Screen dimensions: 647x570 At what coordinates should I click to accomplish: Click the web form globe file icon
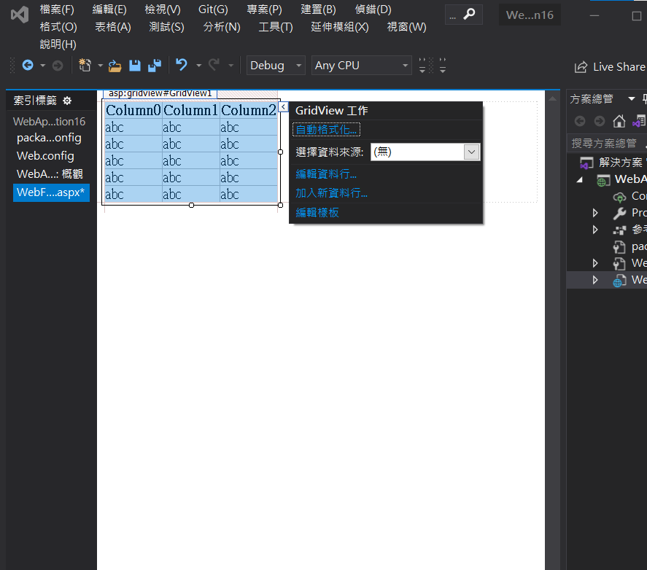coord(619,281)
